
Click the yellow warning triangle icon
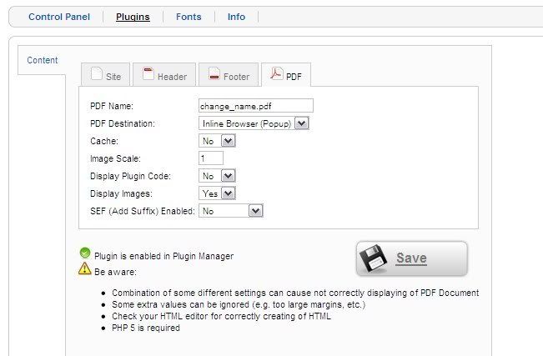pyautogui.click(x=84, y=269)
